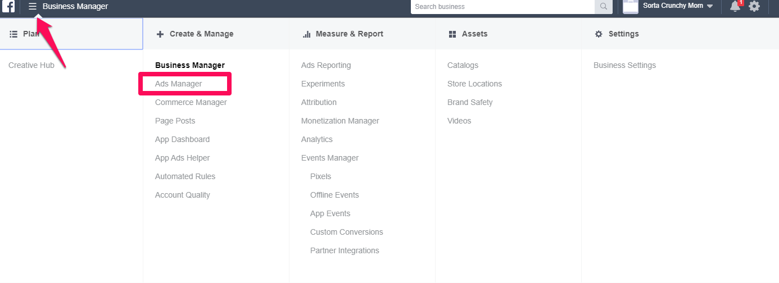779x283 pixels.
Task: Click the Business Manager title in header
Action: [x=75, y=6]
